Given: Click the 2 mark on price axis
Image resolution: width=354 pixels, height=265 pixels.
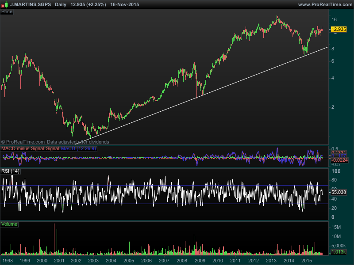Looking at the screenshot, I should [333, 107].
